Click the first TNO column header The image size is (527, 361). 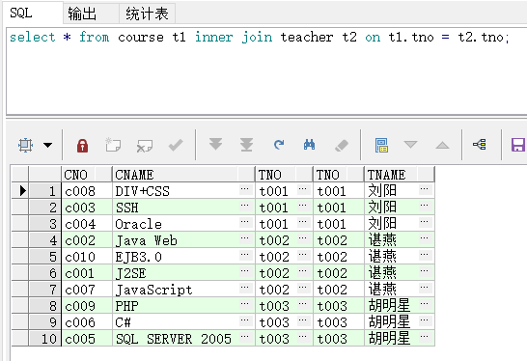pyautogui.click(x=284, y=175)
